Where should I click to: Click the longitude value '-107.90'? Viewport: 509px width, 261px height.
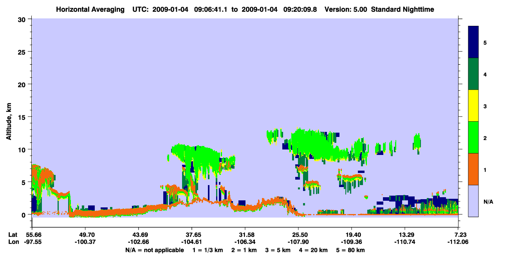tap(298, 242)
